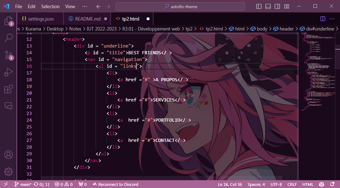
Task: Open remote window indicator in status bar
Action: click(x=6, y=184)
